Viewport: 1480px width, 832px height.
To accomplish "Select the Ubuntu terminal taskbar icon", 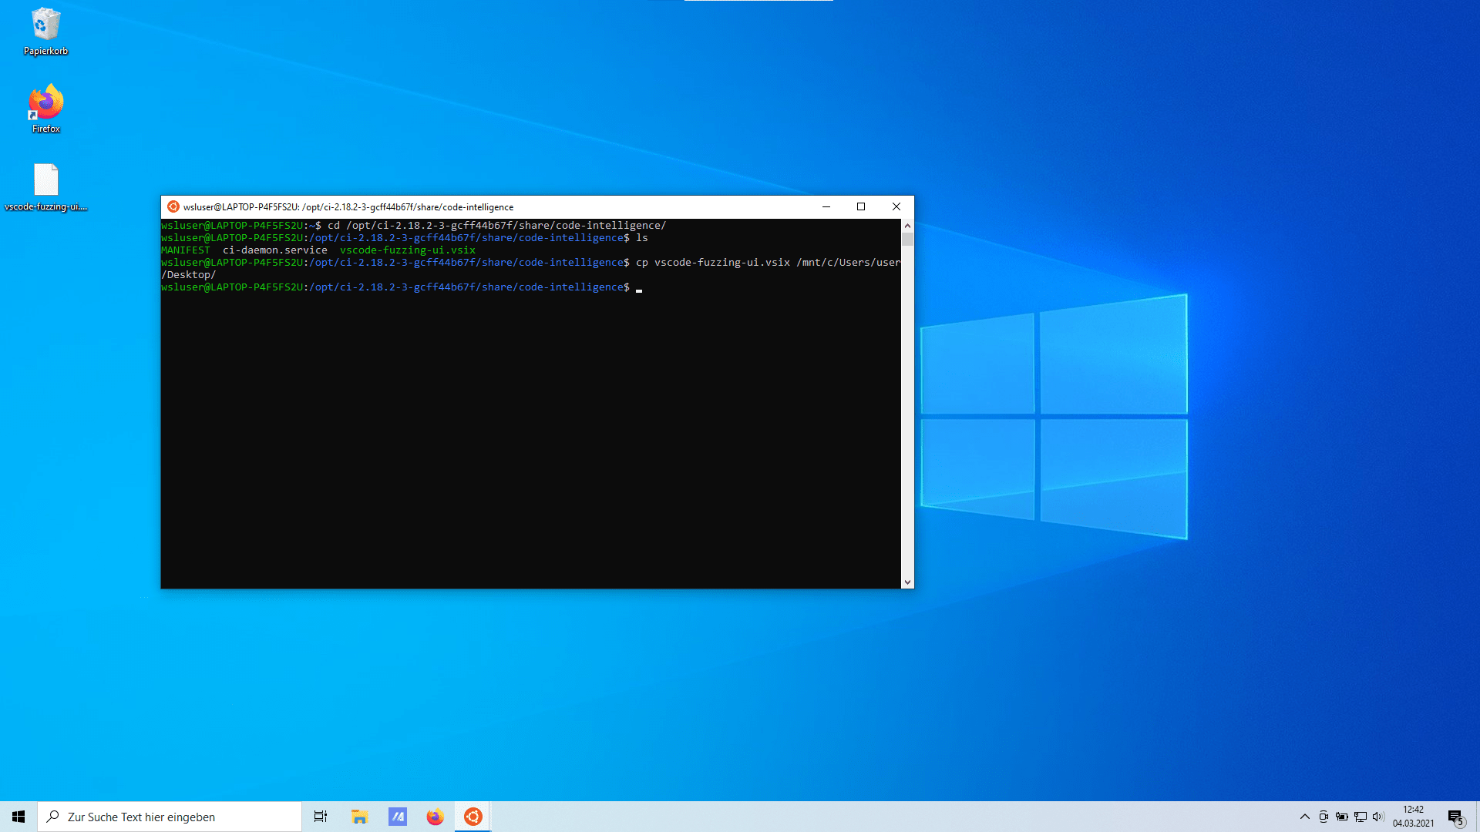I will (473, 817).
